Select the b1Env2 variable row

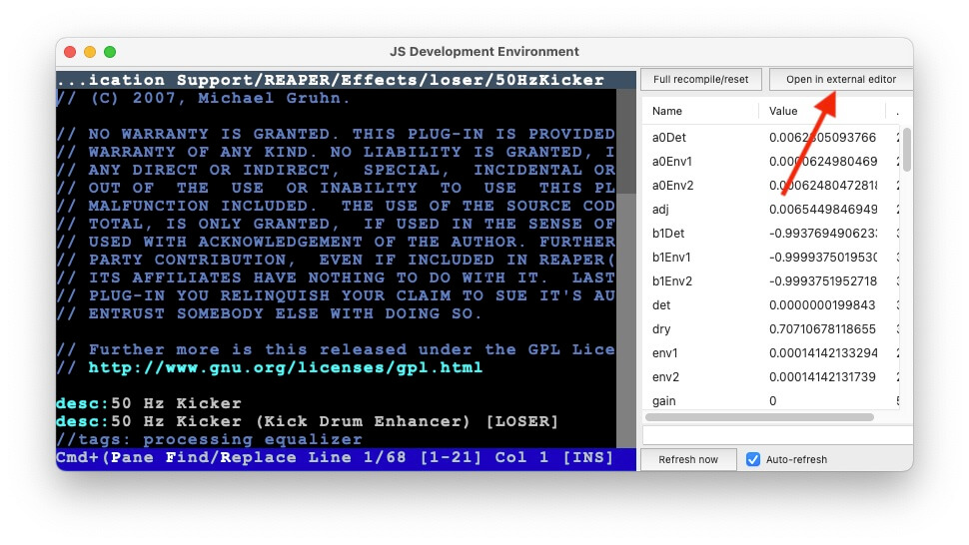[769, 281]
